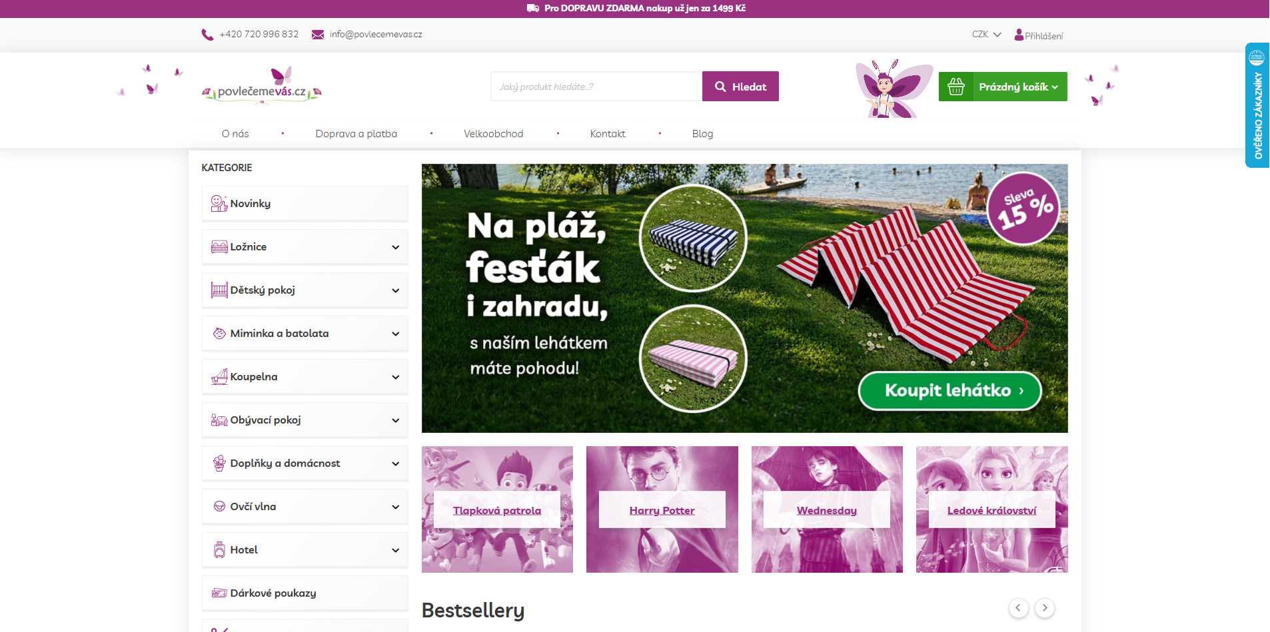Go to the Velkoobchod page
The height and width of the screenshot is (632, 1270).
(494, 134)
